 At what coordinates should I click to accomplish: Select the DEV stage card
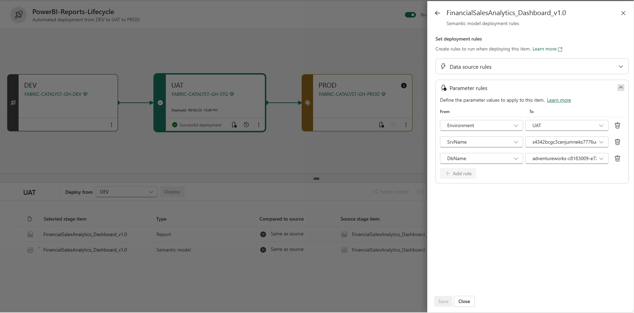(x=63, y=103)
